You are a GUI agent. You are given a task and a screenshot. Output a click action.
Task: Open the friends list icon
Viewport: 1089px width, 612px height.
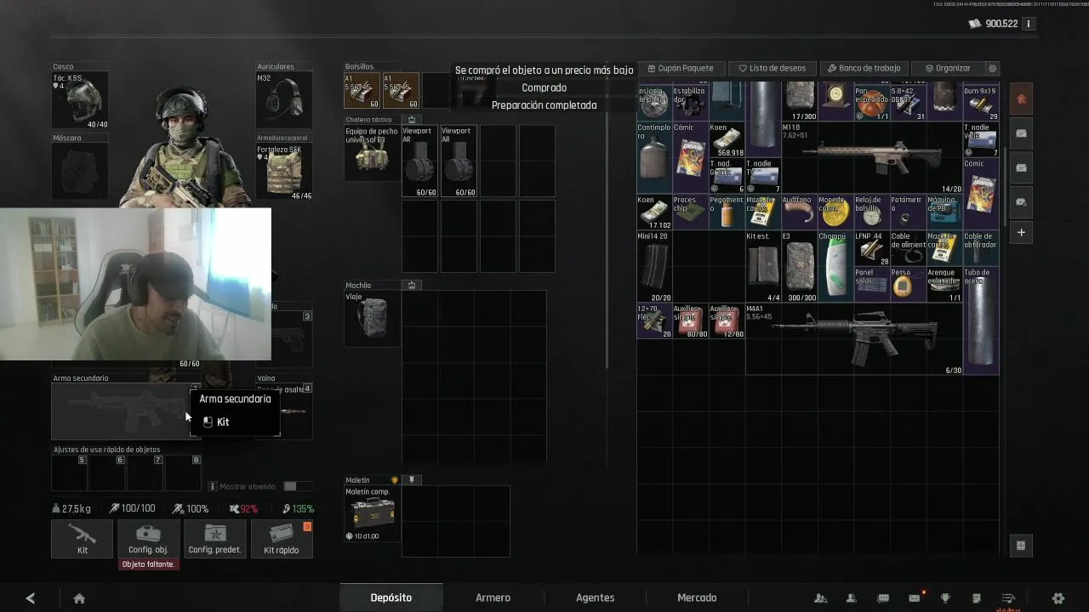pyautogui.click(x=851, y=598)
